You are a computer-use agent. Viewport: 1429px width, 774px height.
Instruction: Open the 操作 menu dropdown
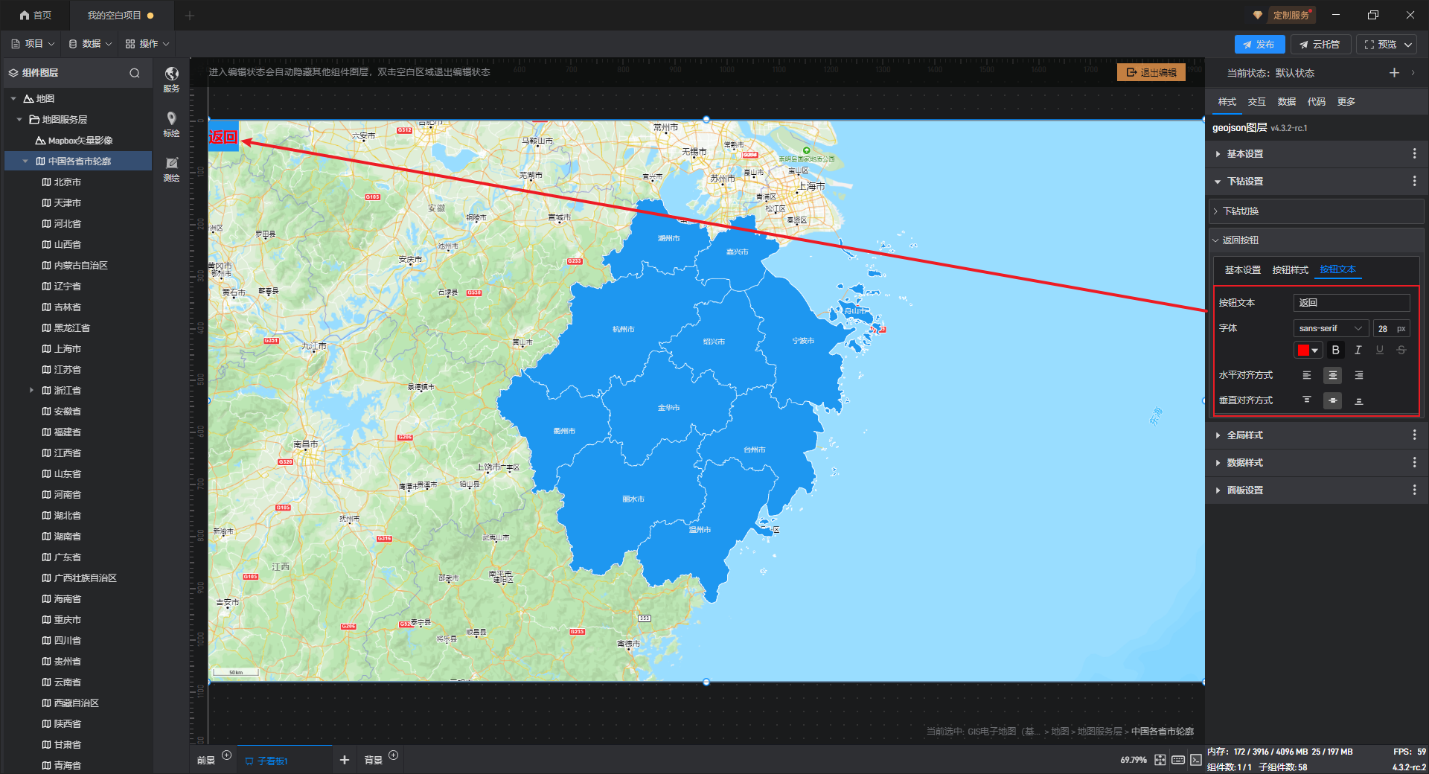147,44
